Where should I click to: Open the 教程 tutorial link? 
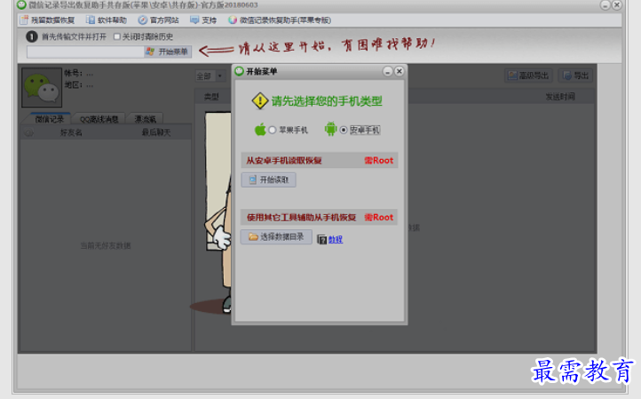336,239
